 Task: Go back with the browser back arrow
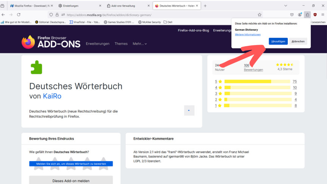pos(3,15)
